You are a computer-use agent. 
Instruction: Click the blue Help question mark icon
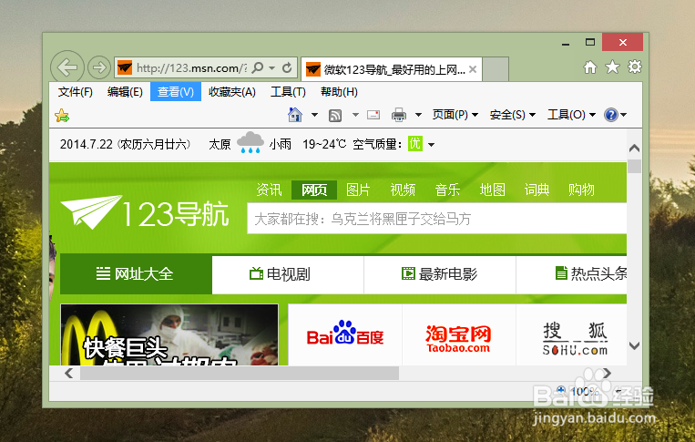coord(611,115)
